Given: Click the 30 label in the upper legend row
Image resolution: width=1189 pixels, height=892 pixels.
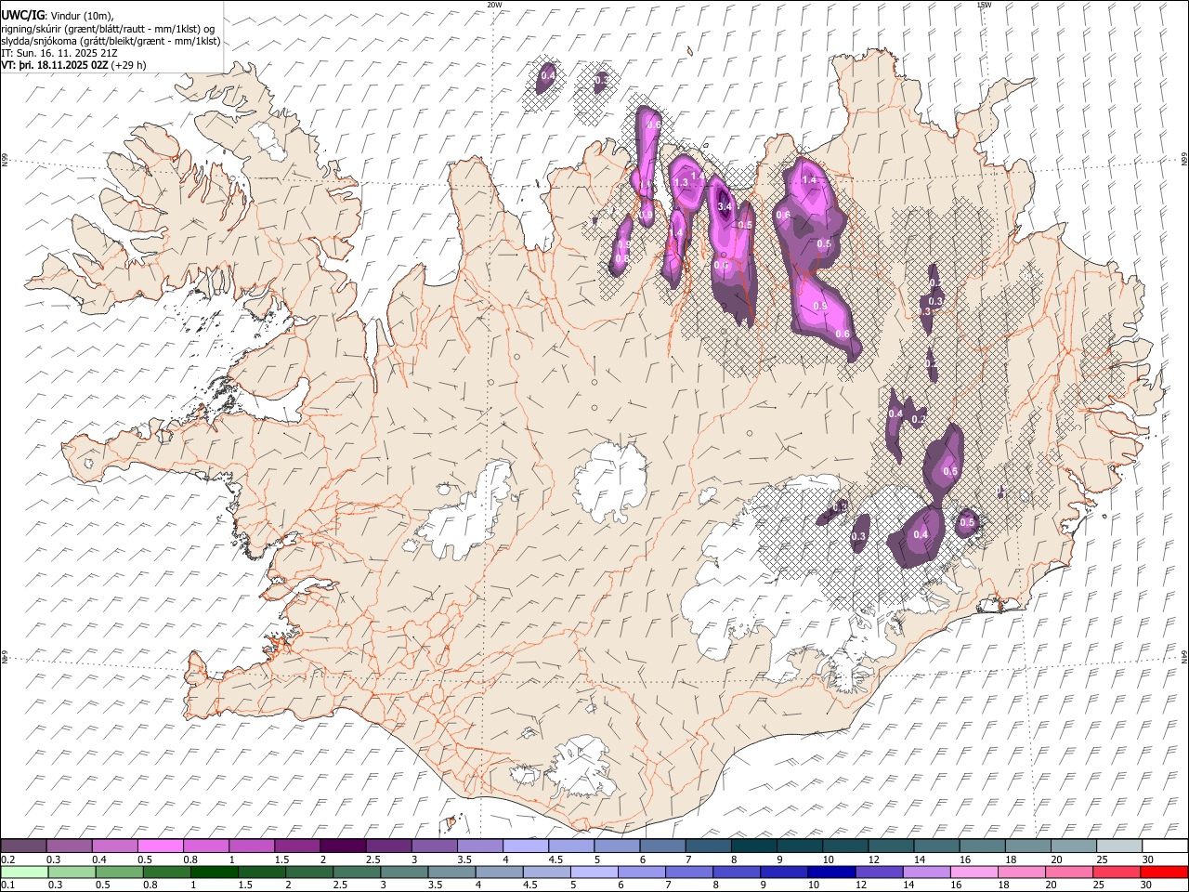Looking at the screenshot, I should (x=1148, y=859).
